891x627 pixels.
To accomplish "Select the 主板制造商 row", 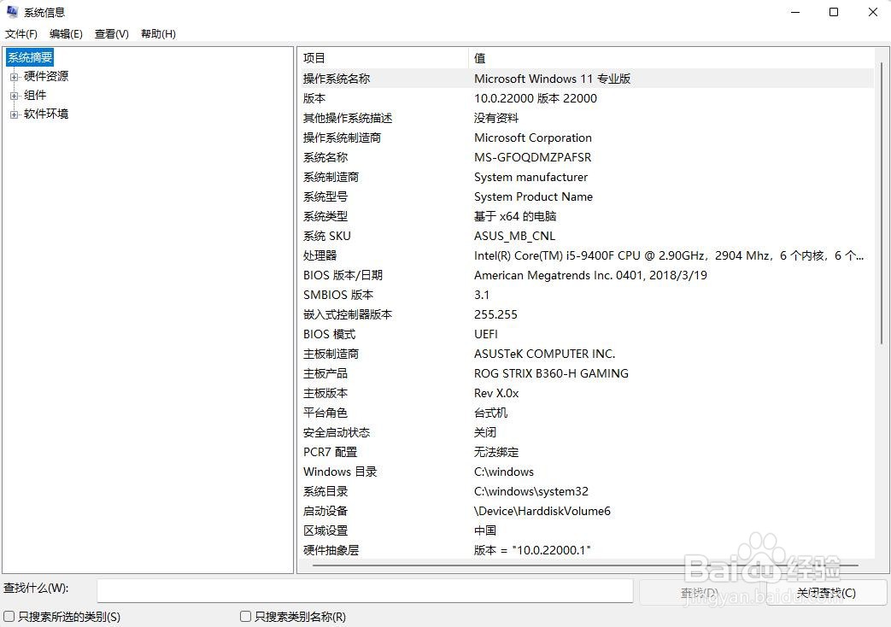I will 586,354.
